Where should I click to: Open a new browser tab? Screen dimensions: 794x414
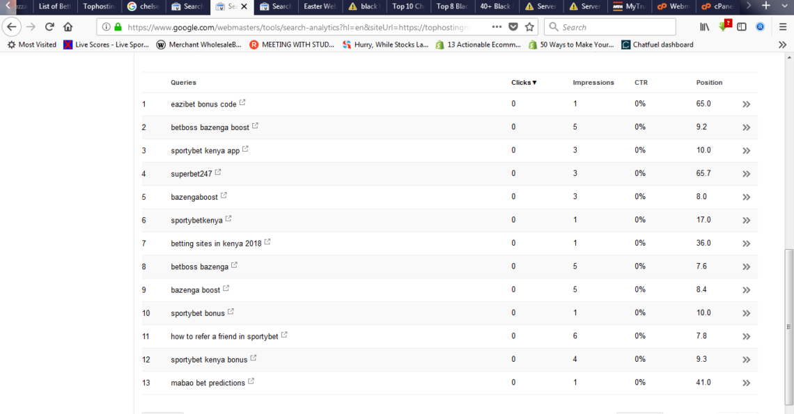point(766,6)
